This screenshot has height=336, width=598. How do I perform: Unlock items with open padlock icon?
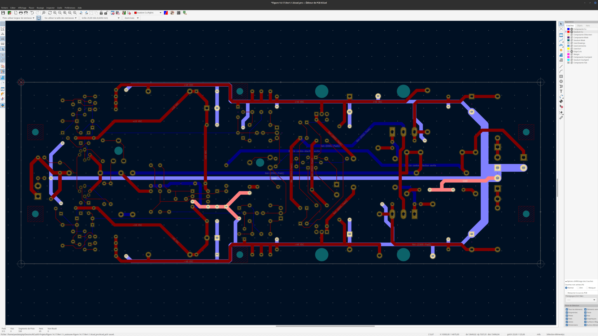click(106, 13)
